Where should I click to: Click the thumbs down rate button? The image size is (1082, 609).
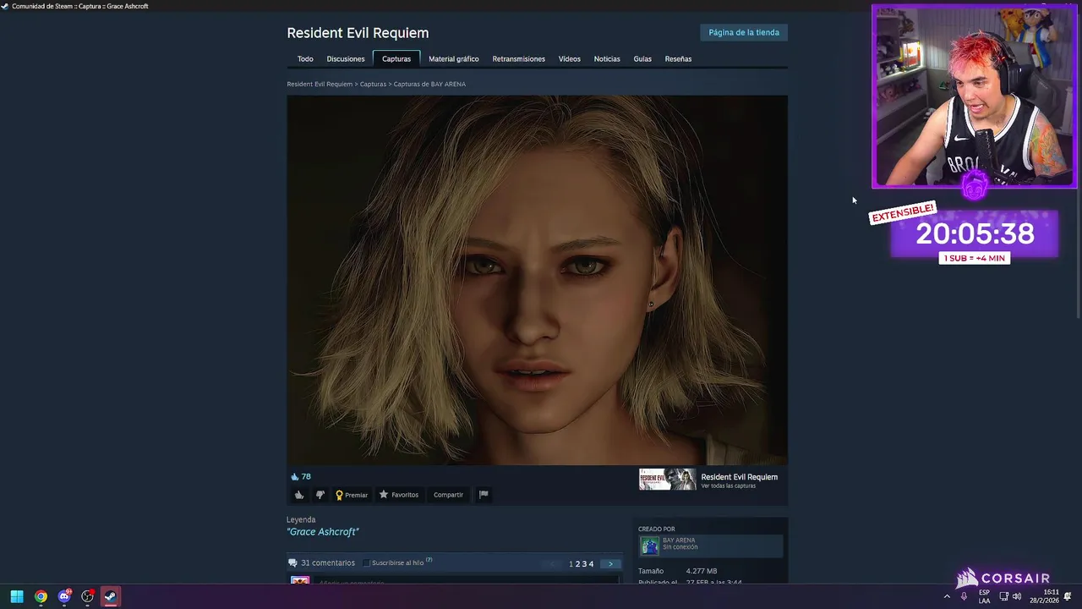[320, 495]
